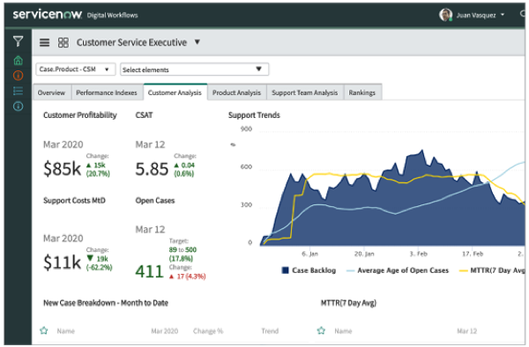This screenshot has width=529, height=347.
Task: Click the 411 Open Cases value
Action: pos(150,271)
